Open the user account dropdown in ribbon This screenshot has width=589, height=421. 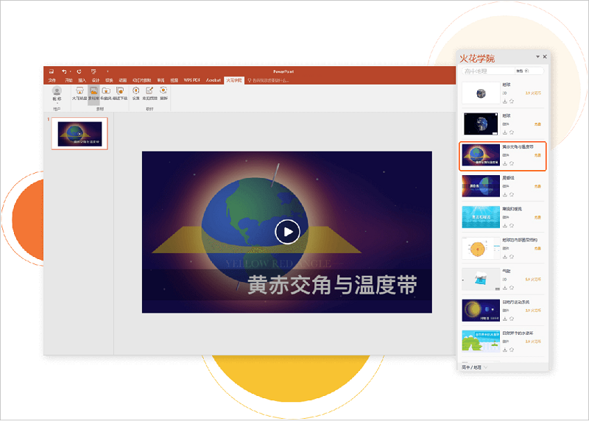coord(57,94)
